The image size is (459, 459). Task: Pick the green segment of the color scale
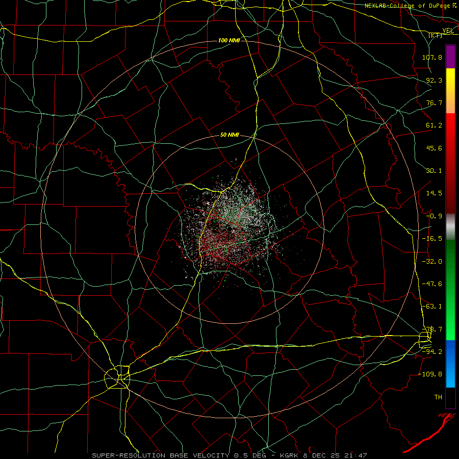click(x=450, y=290)
